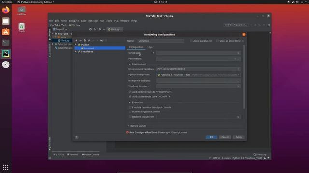Viewport: 309px width, 173px height.
Task: Click the dialog's vertical scrollbar
Action: click(x=244, y=76)
